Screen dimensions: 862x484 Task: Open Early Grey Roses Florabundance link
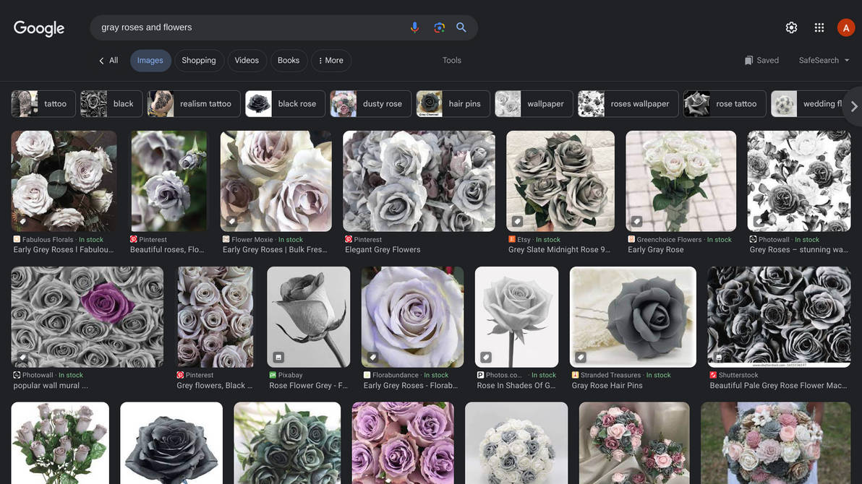pyautogui.click(x=411, y=386)
